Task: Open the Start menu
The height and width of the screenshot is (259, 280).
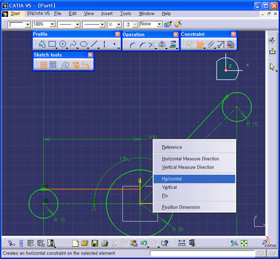Action: [x=15, y=14]
